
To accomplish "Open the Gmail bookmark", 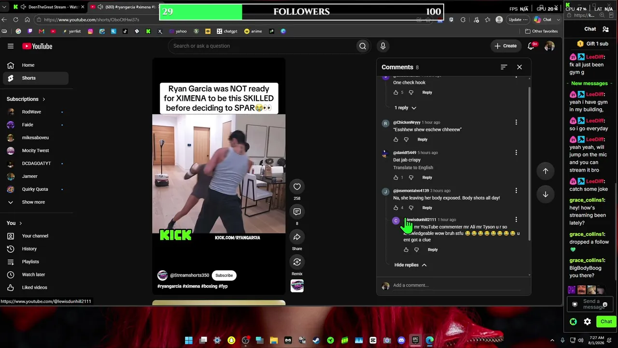I will tap(42, 31).
